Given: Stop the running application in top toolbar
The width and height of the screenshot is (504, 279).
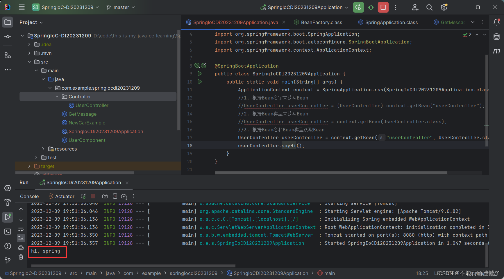Looking at the screenshot, I should (383, 7).
